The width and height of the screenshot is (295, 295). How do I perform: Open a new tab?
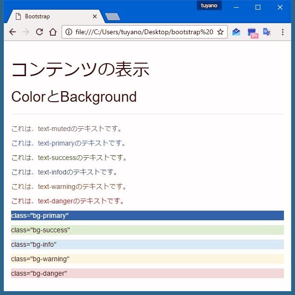pyautogui.click(x=112, y=17)
